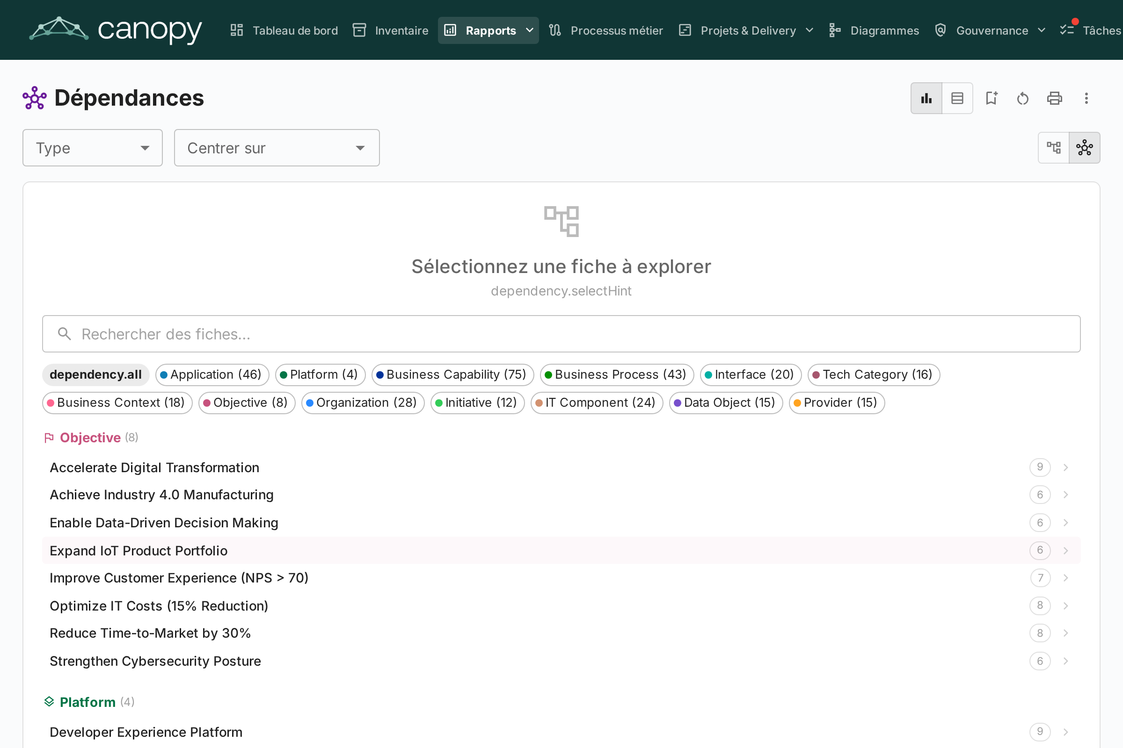This screenshot has width=1123, height=748.
Task: Open the Centrer sur dropdown
Action: pos(277,148)
